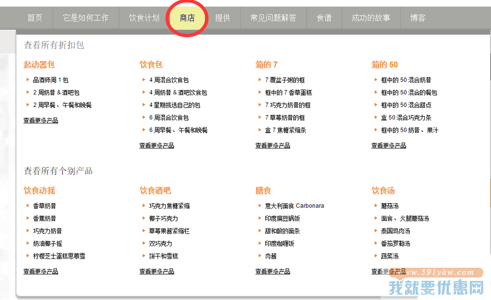This screenshot has width=491, height=300.
Task: Open the 膳食 category heading
Action: (x=263, y=190)
